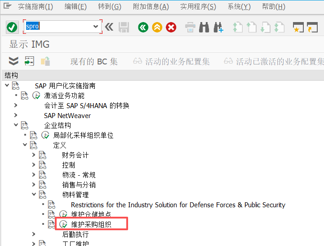The width and height of the screenshot is (324, 246).
Task: Click the Create New Session window icon
Action: (x=298, y=27)
